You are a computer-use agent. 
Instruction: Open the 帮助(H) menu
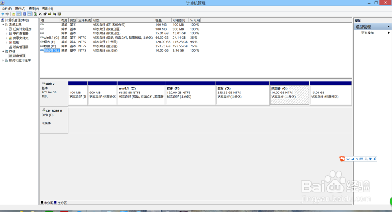47,9
